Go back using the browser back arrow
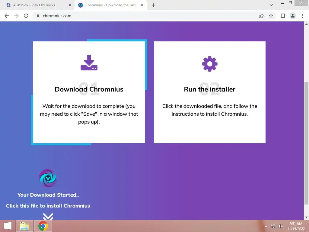Screen dimensions: 309x232 (7, 16)
